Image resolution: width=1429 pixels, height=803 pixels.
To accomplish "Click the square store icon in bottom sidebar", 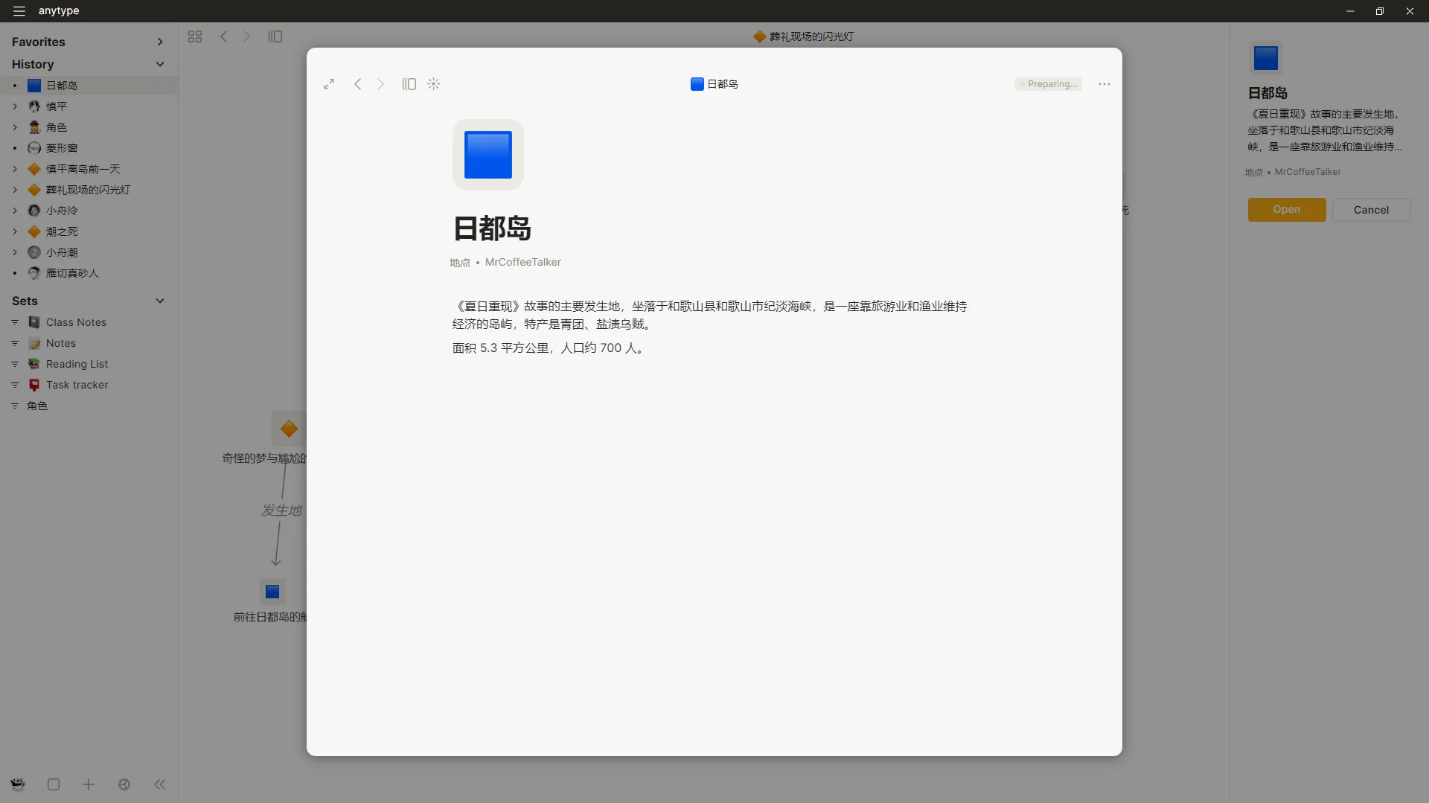I will pos(54,784).
